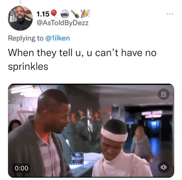The width and height of the screenshot is (182, 180).
Task: Click the party popper emoji
Action: pos(85,13)
